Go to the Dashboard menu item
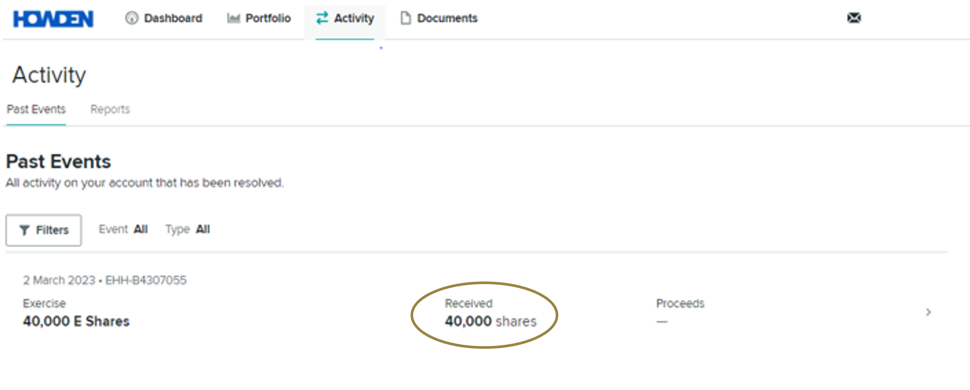970x390 pixels. [x=173, y=18]
